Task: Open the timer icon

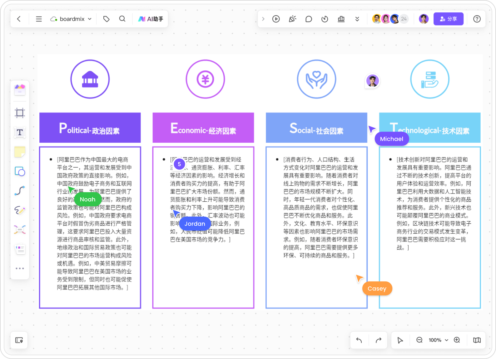Action: (325, 19)
